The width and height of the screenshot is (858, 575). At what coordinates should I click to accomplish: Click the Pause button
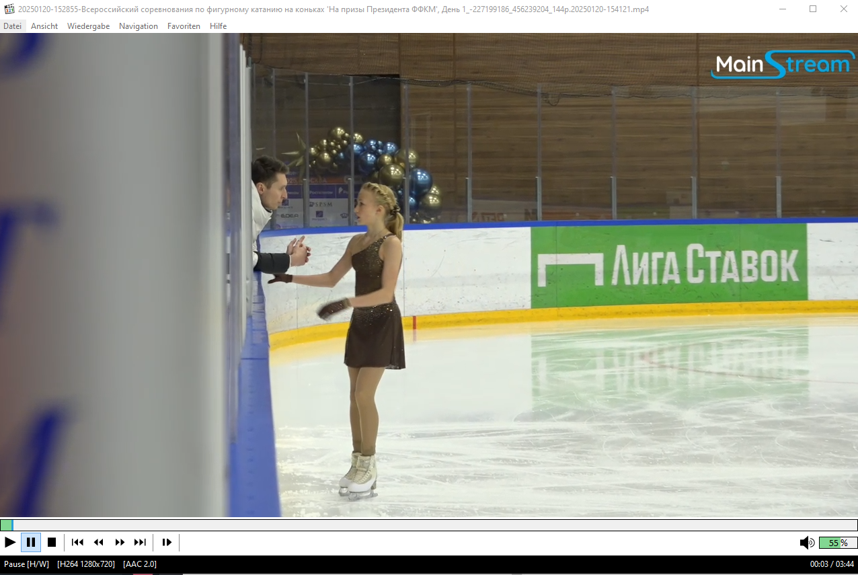pyautogui.click(x=31, y=542)
